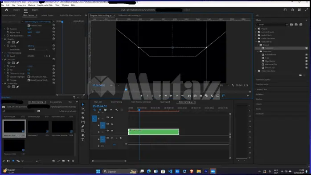Viewport: 311px width, 175px height.
Task: Select the Ripple Edit tool
Action: (83, 113)
